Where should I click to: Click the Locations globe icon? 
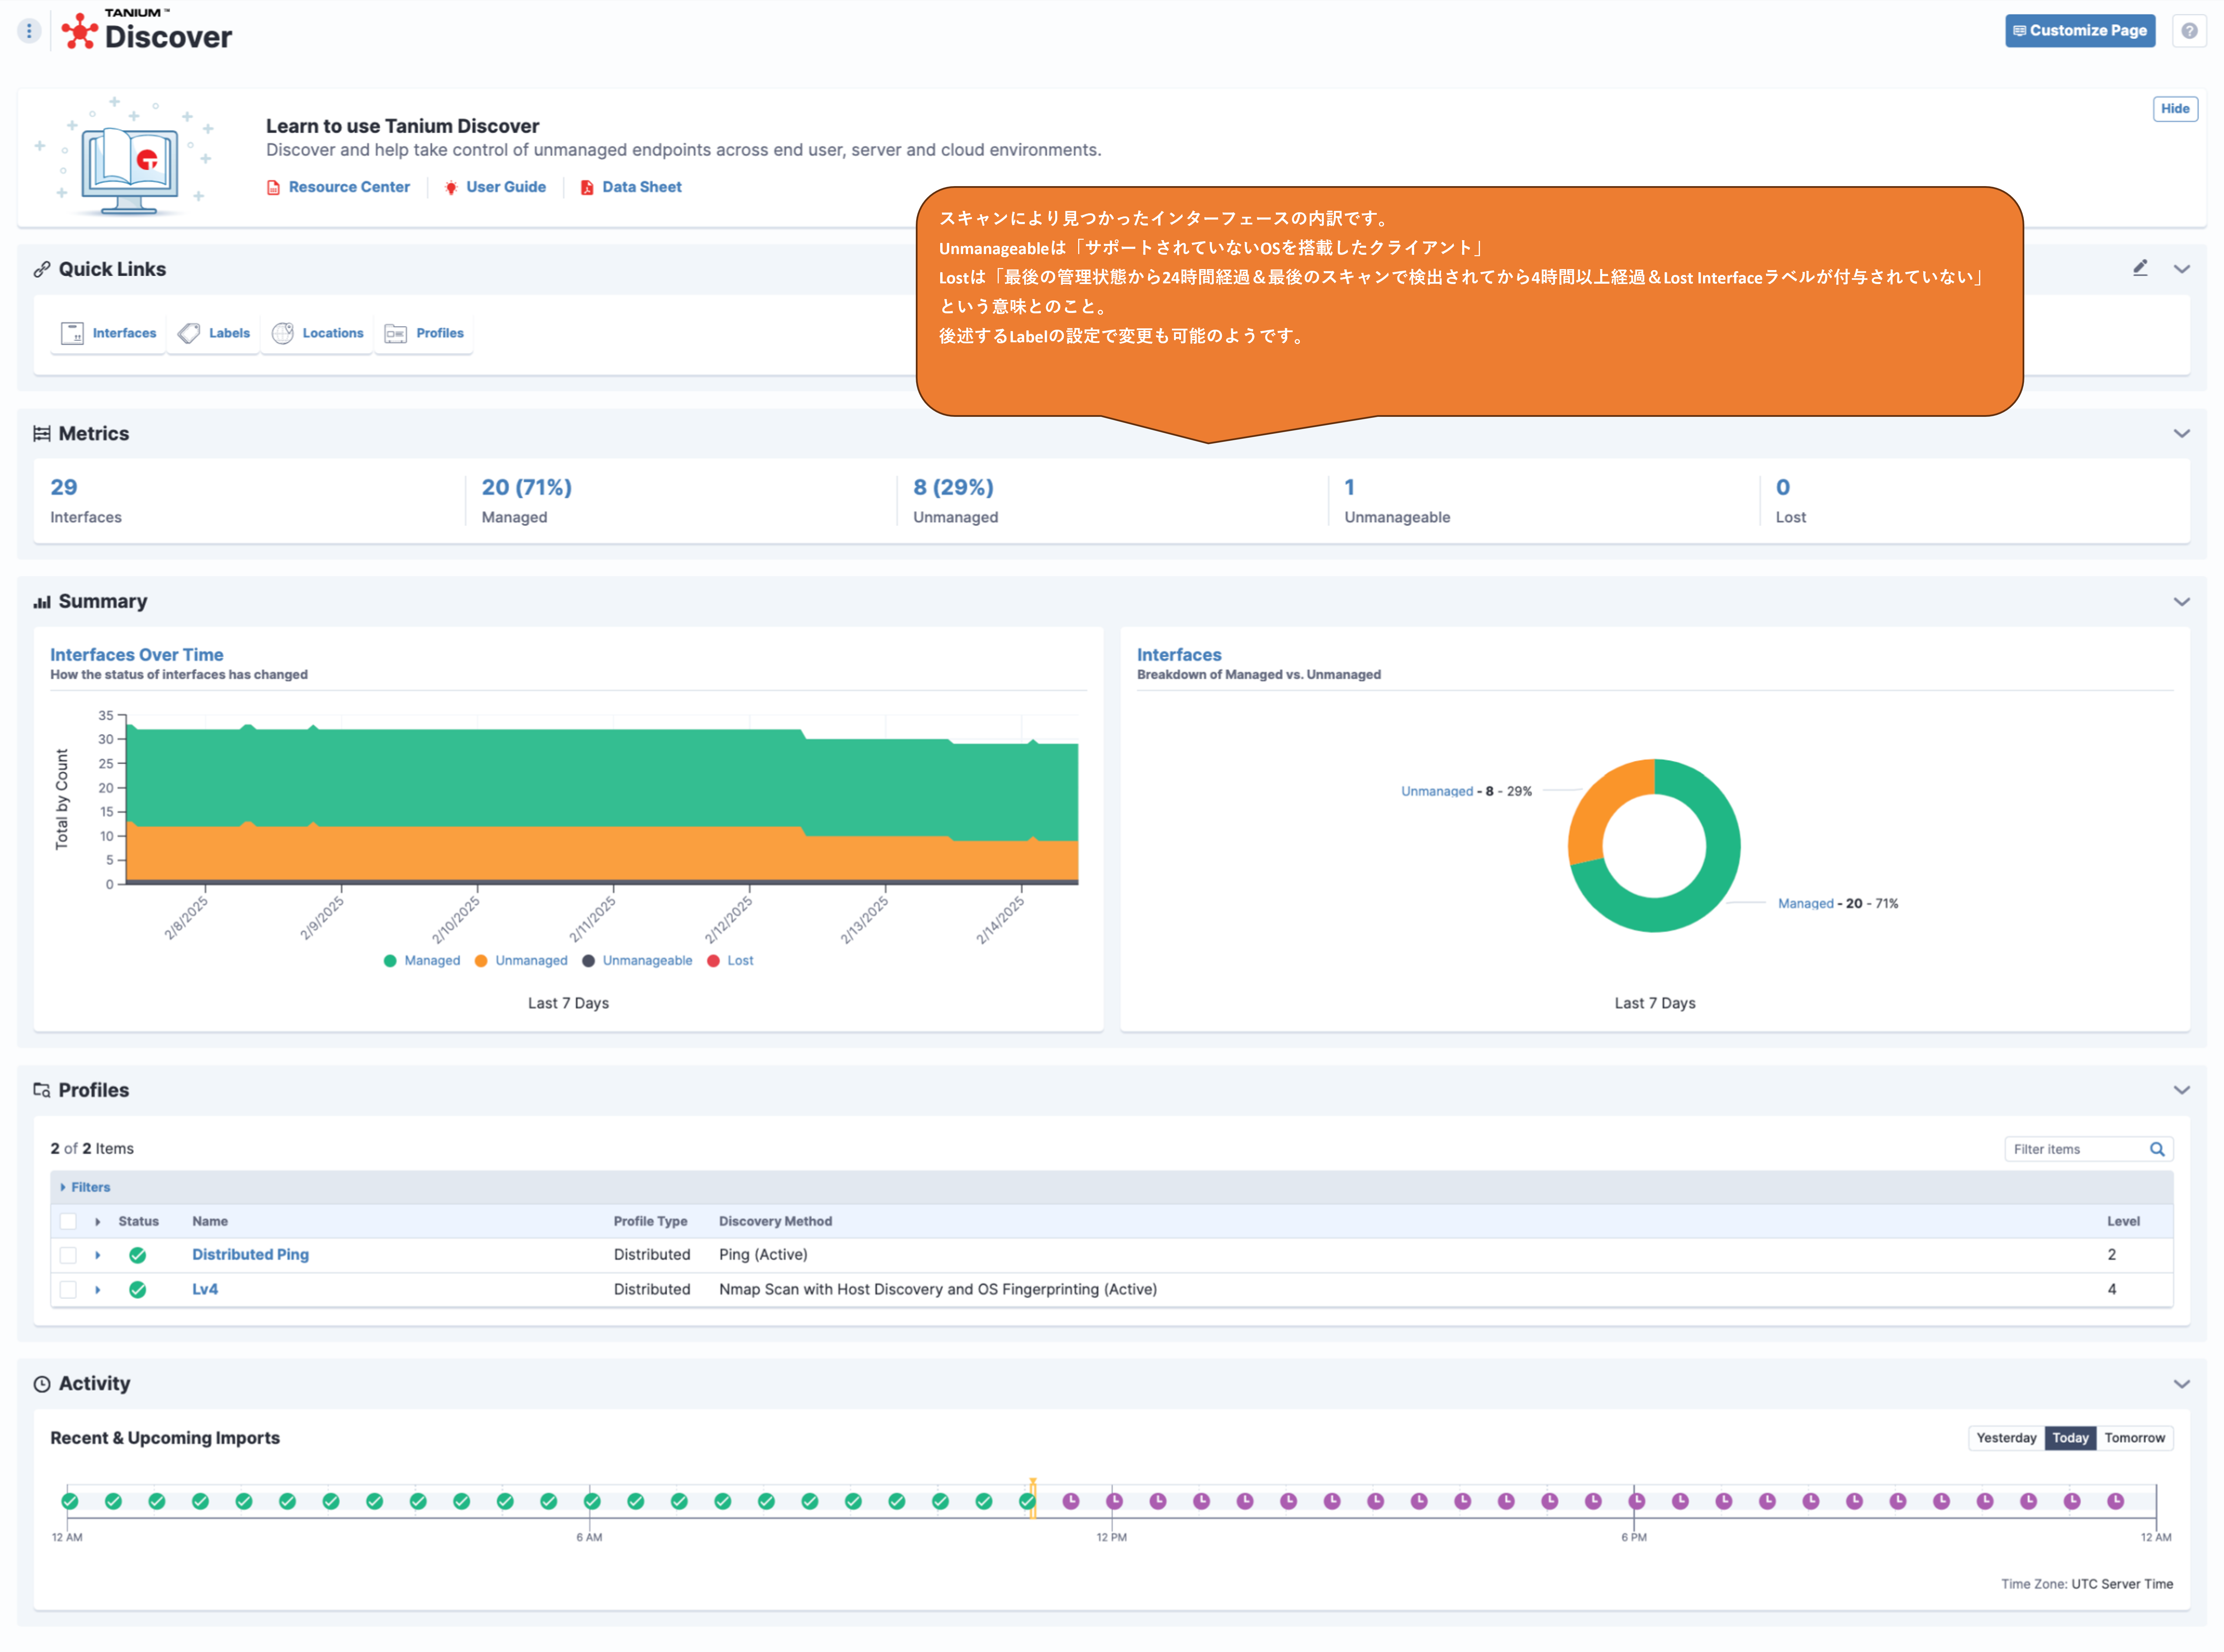tap(283, 333)
